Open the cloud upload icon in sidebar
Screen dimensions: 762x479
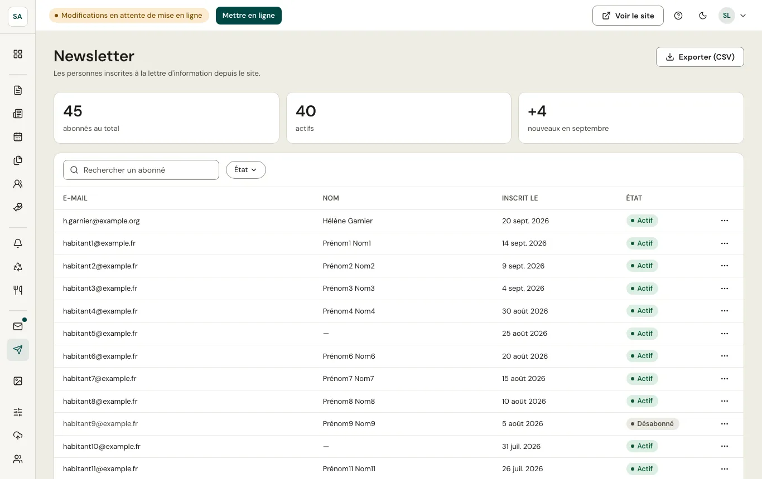18,436
